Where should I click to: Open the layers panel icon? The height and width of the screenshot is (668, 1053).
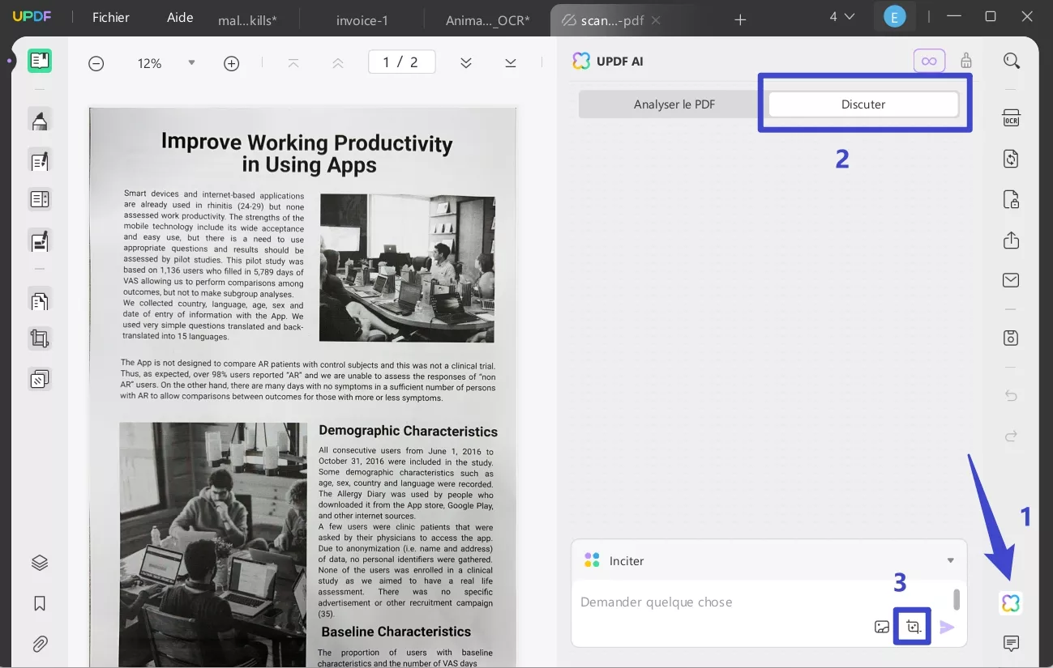click(39, 563)
